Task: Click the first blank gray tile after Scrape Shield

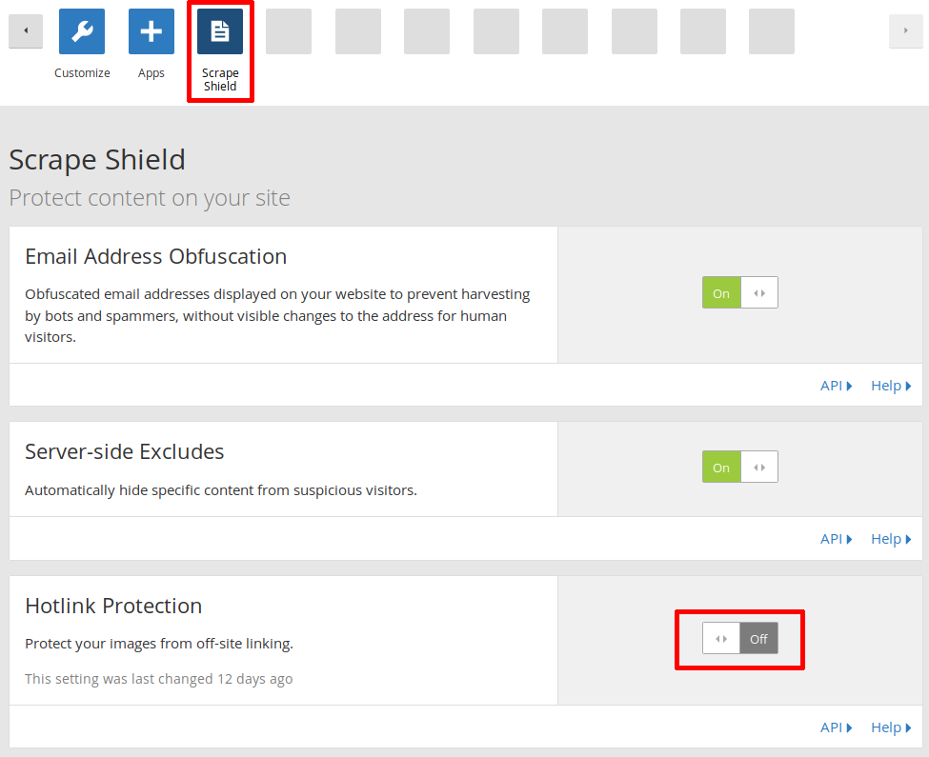Action: tap(289, 31)
